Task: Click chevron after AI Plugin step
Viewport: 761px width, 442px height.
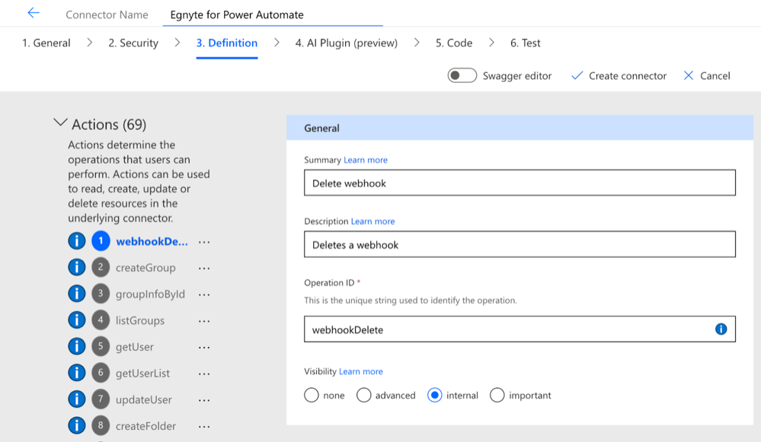Action: [x=417, y=43]
